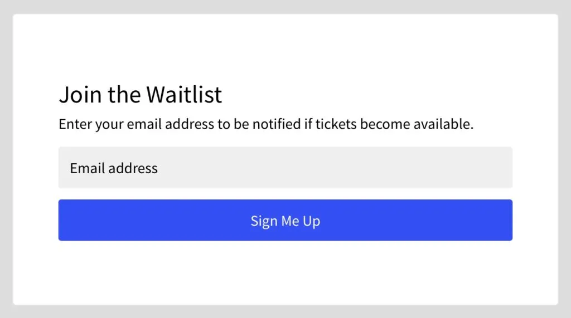This screenshot has width=571, height=318.
Task: Click the "Email address" placeholder text
Action: (x=114, y=168)
